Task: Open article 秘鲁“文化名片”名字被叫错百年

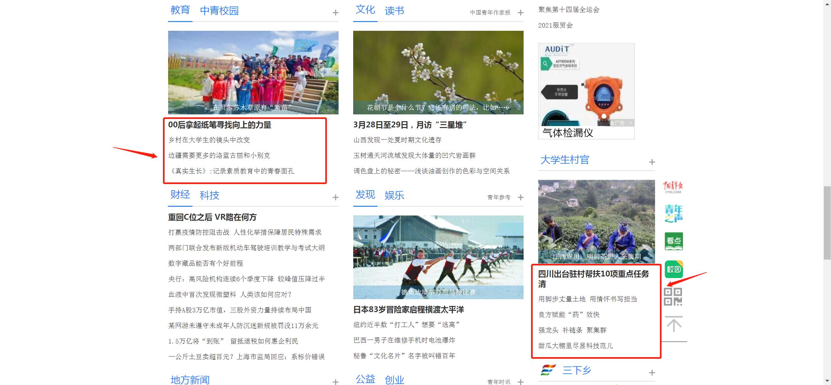Action: click(x=404, y=356)
